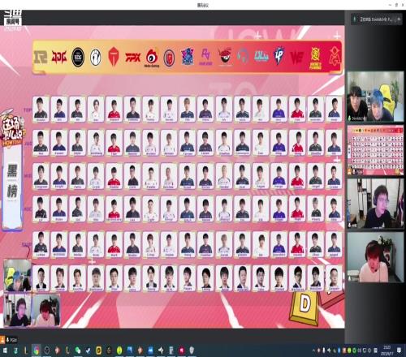
Task: Click the speaker microphone icon in meeting bar
Action: pyautogui.click(x=355, y=19)
